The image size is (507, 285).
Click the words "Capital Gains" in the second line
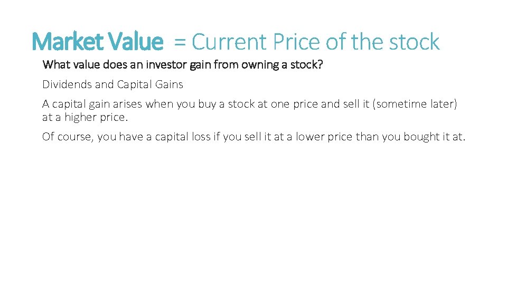[x=150, y=84]
